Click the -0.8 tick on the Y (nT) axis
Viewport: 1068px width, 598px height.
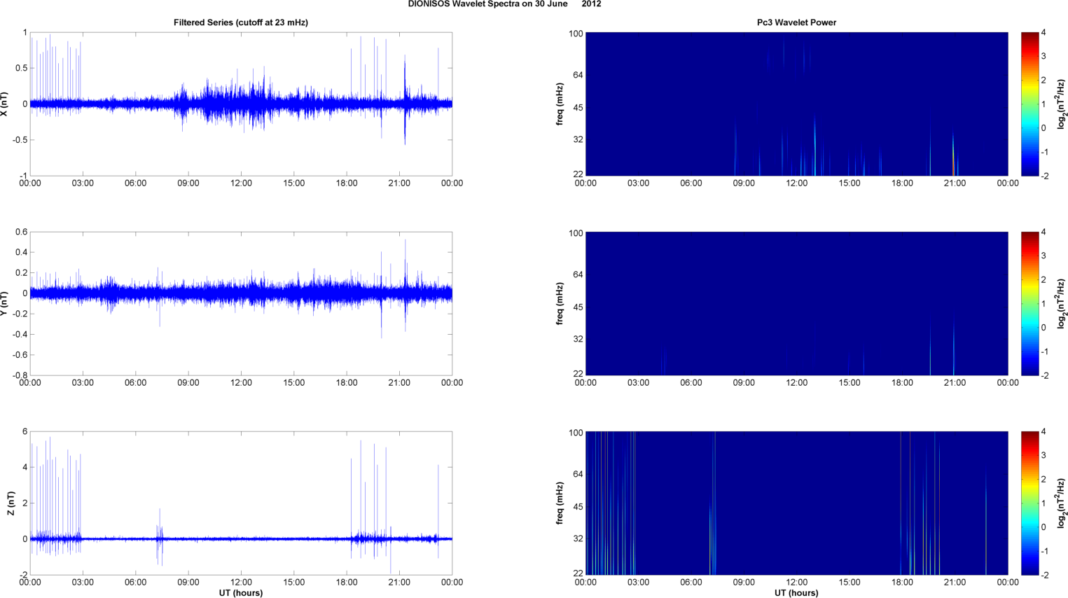click(x=19, y=375)
